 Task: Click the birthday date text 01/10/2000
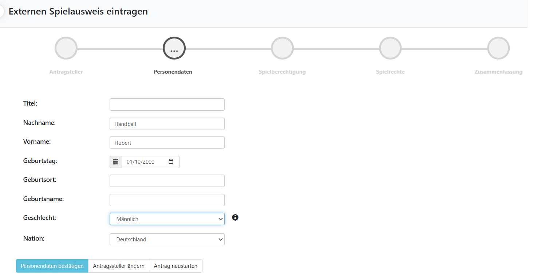click(141, 162)
